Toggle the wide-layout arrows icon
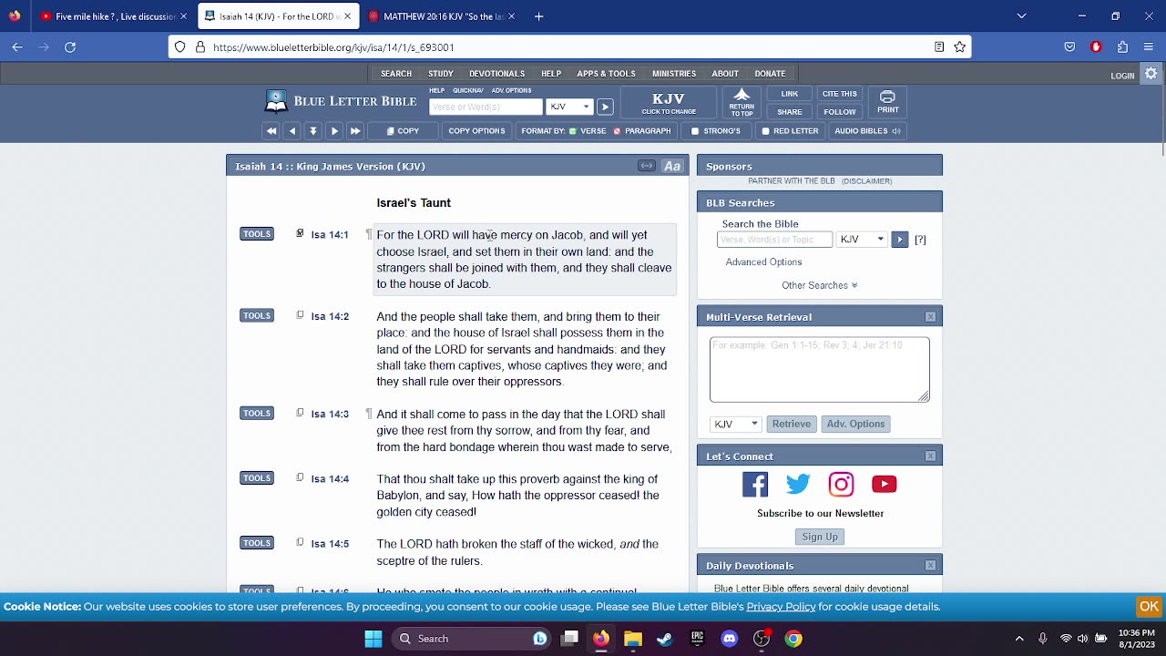 click(647, 166)
